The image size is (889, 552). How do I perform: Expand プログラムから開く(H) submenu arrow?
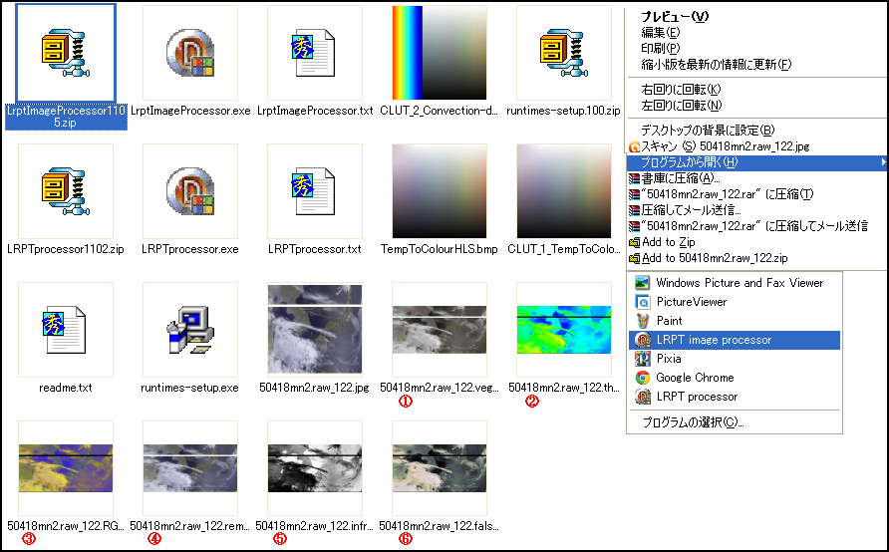tap(883, 162)
